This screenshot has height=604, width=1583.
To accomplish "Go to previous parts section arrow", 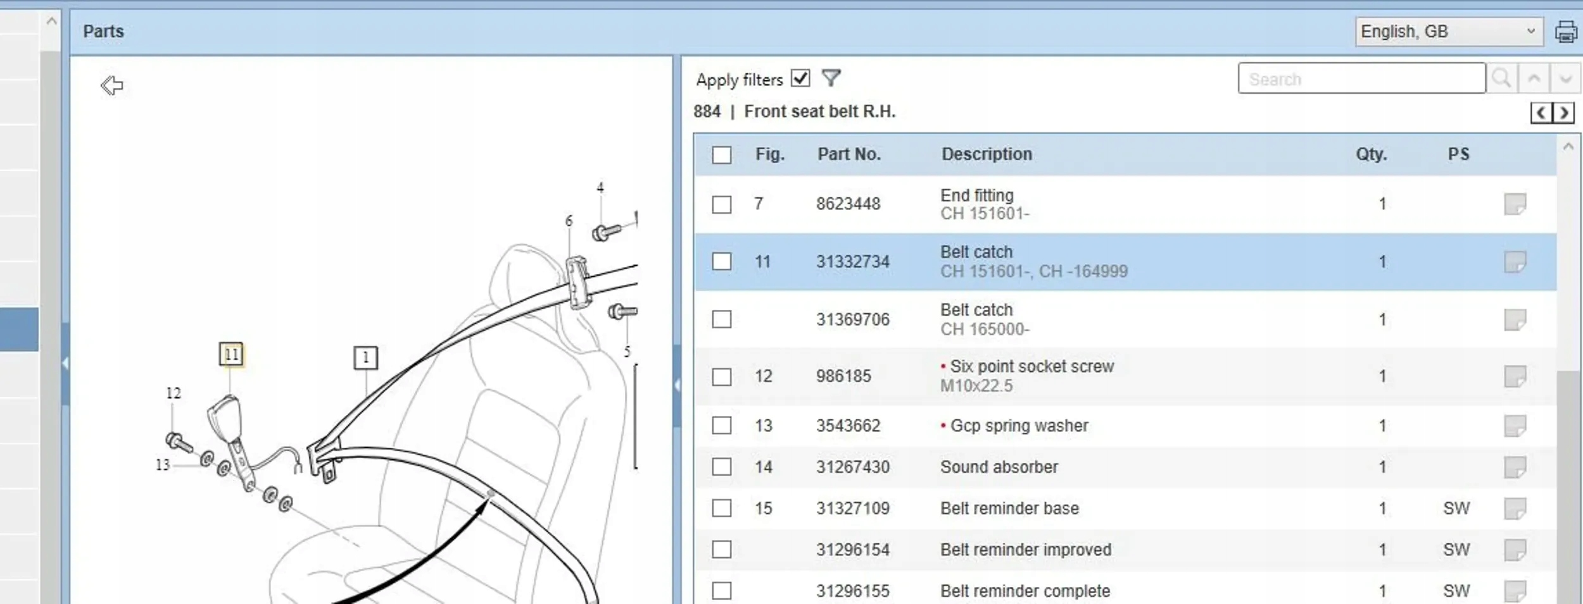I will [x=1541, y=113].
